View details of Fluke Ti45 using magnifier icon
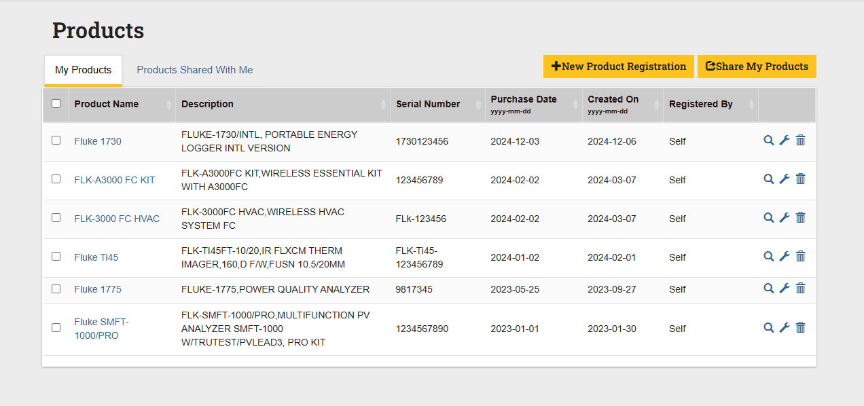 pos(768,257)
